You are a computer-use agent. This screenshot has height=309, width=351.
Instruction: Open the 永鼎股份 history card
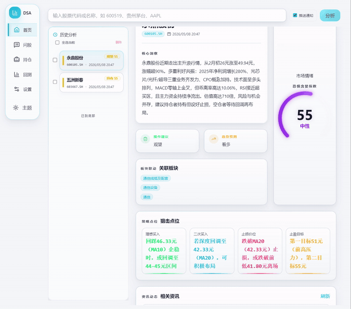(91, 61)
